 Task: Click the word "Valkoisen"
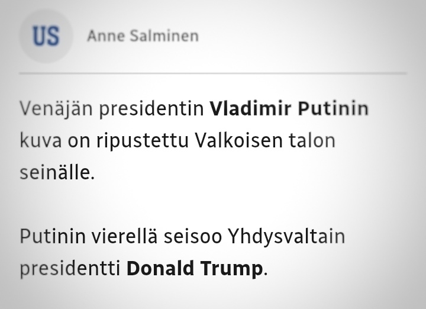[x=238, y=141]
